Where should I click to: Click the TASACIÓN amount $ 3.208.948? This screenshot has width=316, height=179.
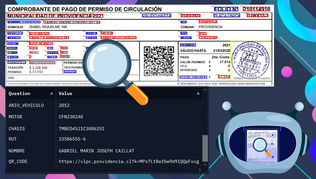(x=38, y=68)
